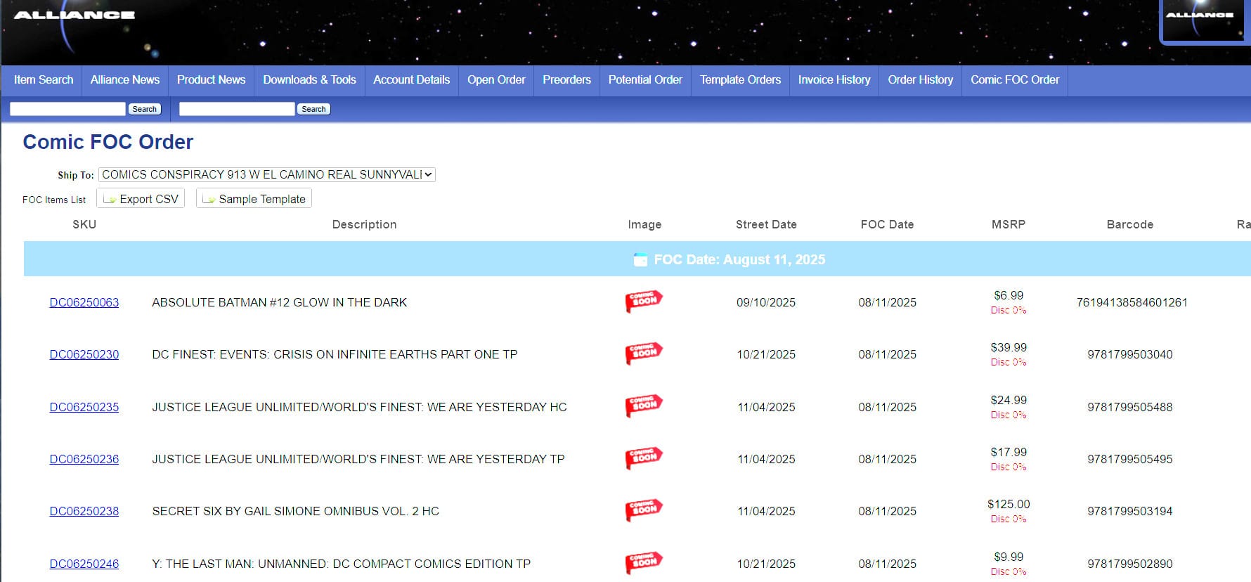This screenshot has width=1251, height=582.
Task: Click the first search text field
Action: click(x=67, y=109)
